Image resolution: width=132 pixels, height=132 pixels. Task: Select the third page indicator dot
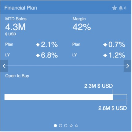pos(66,126)
